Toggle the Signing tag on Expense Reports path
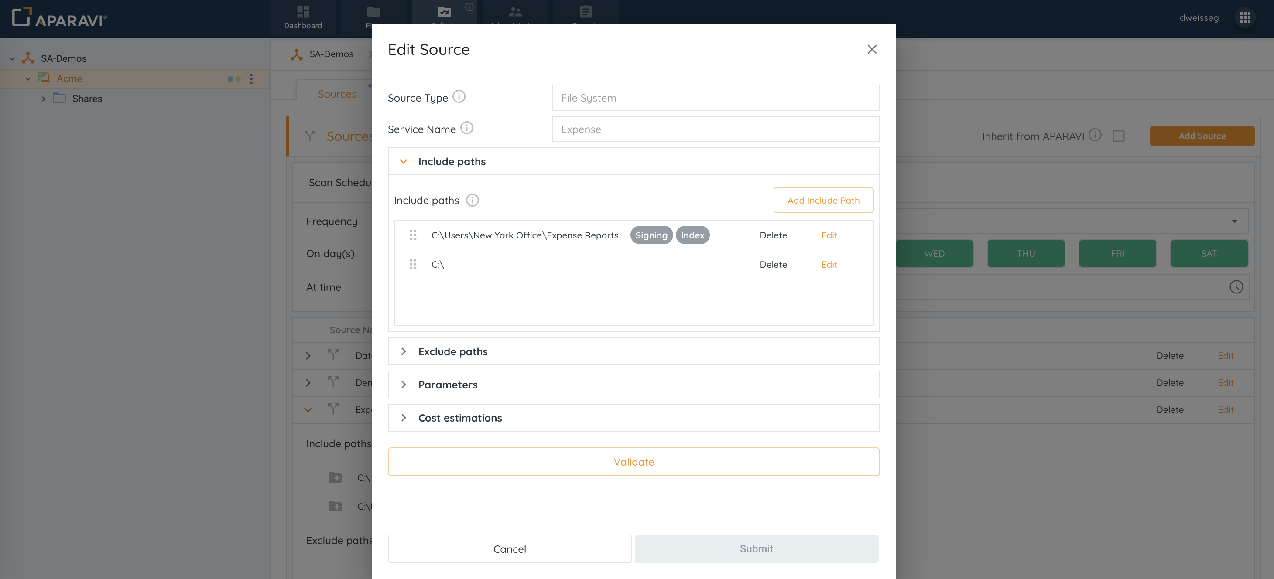This screenshot has width=1274, height=579. click(x=651, y=235)
